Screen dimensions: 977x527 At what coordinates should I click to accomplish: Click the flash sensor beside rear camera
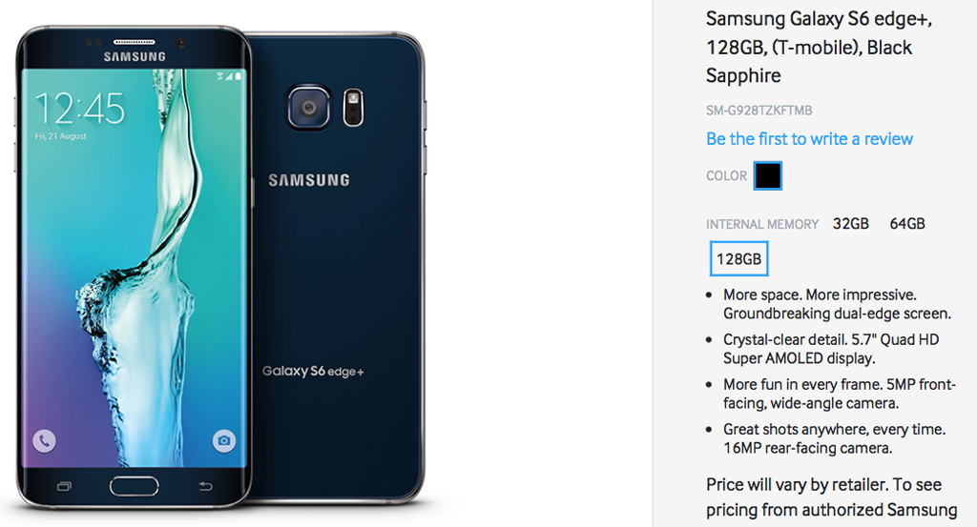[x=353, y=107]
